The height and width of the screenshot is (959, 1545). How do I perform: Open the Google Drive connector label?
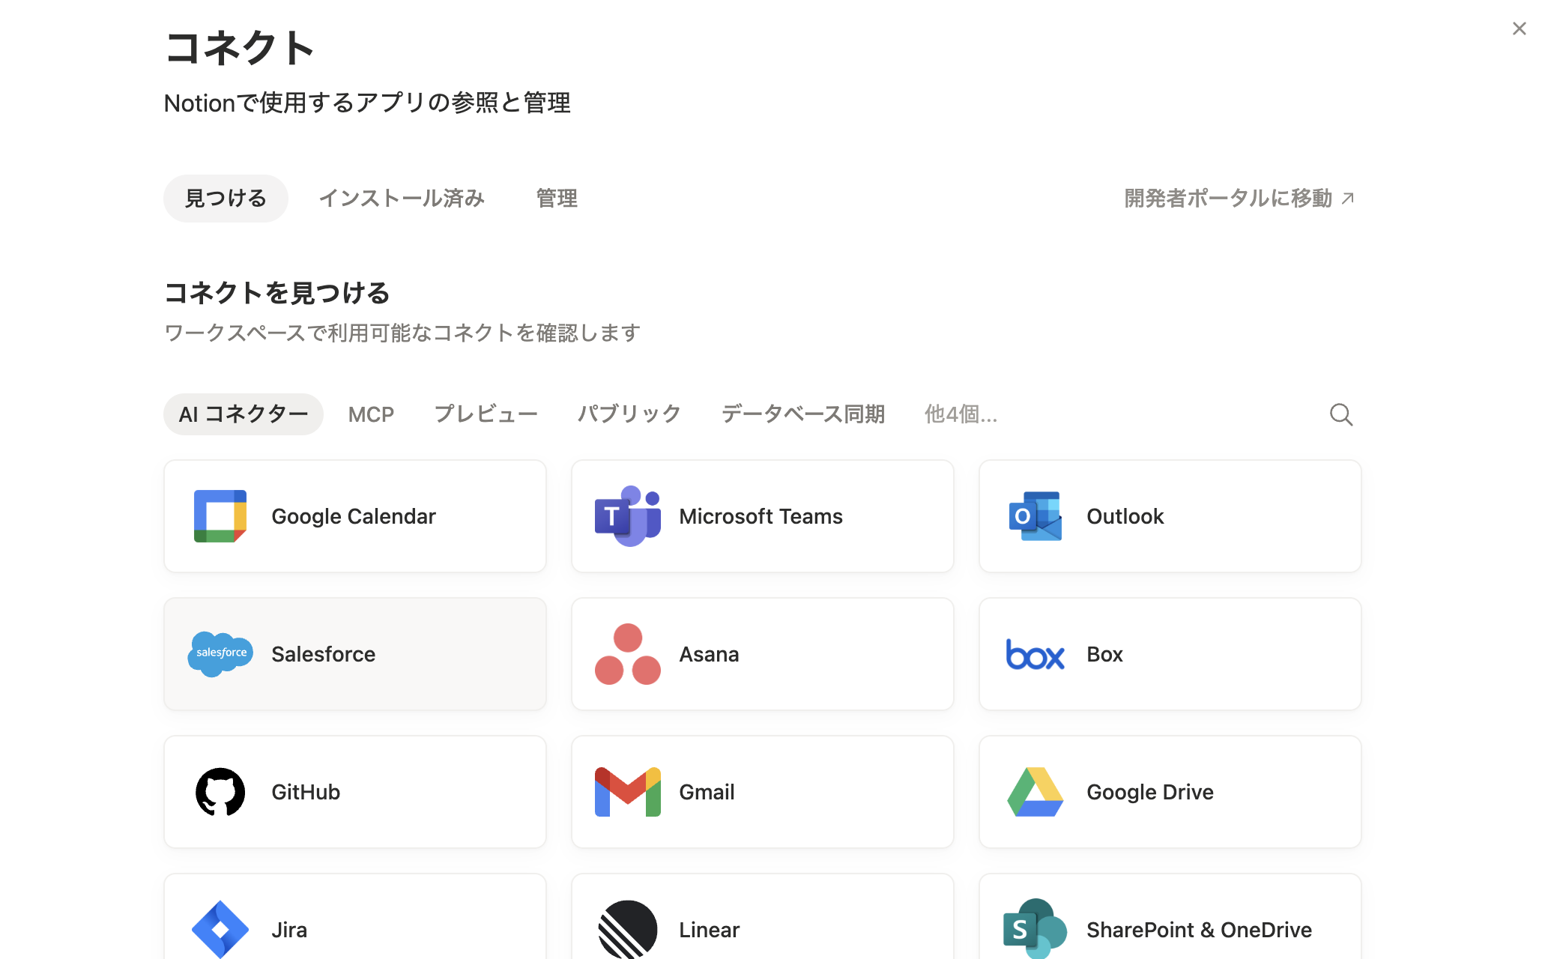point(1150,792)
